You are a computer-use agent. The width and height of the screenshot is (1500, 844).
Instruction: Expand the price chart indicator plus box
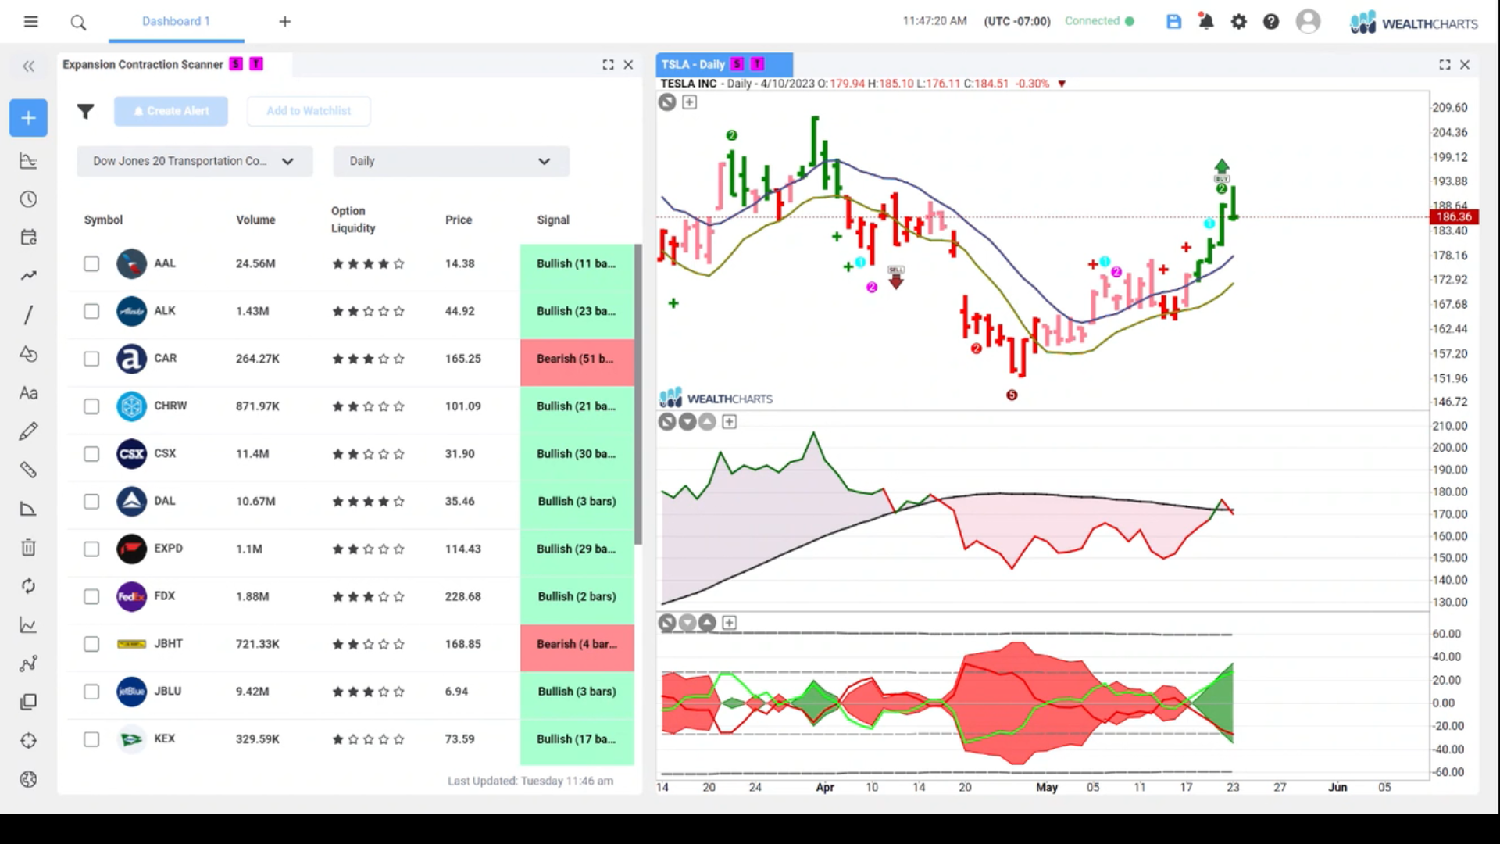689,102
